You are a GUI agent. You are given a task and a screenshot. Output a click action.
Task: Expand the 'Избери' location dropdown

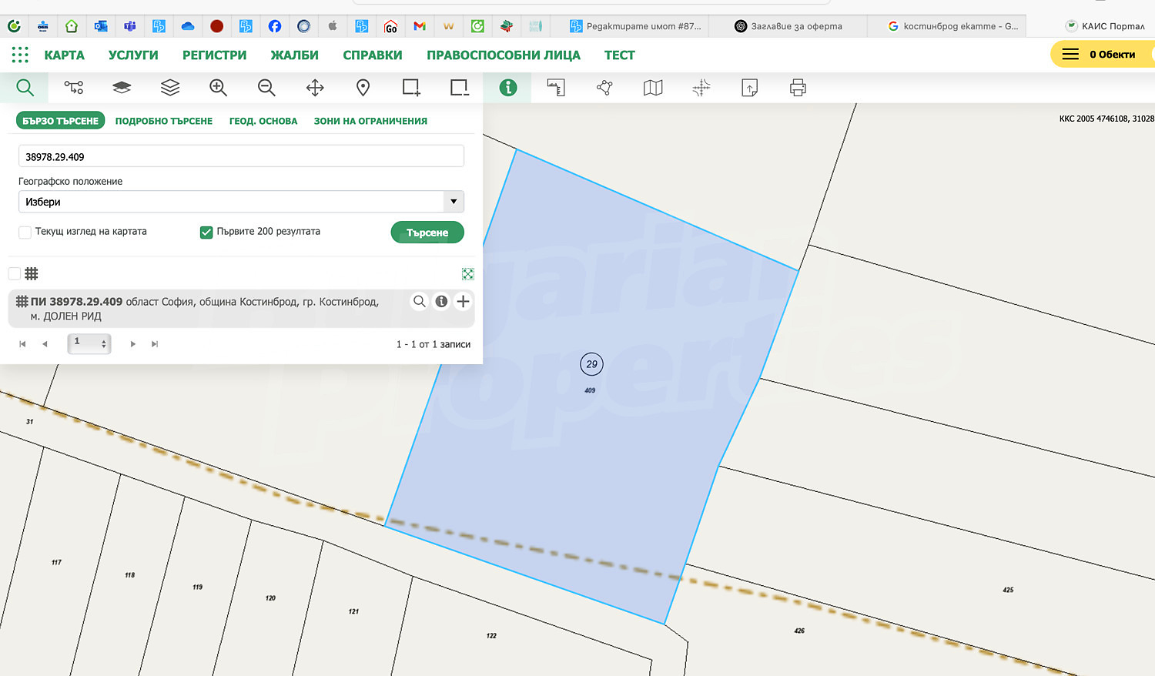241,202
